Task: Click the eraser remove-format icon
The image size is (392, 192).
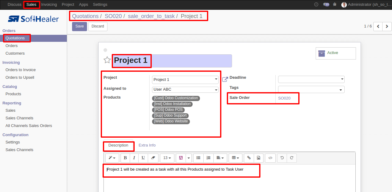Action: (x=153, y=158)
